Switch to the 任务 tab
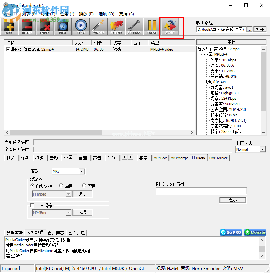This screenshot has width=270, height=273. click(25, 158)
